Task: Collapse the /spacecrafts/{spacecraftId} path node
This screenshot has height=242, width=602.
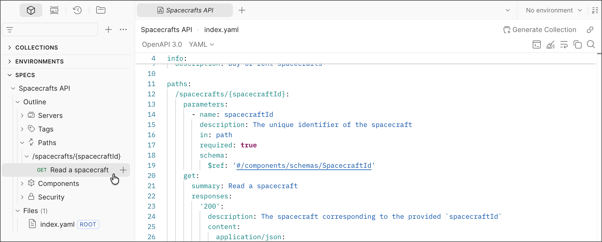Action: 27,156
